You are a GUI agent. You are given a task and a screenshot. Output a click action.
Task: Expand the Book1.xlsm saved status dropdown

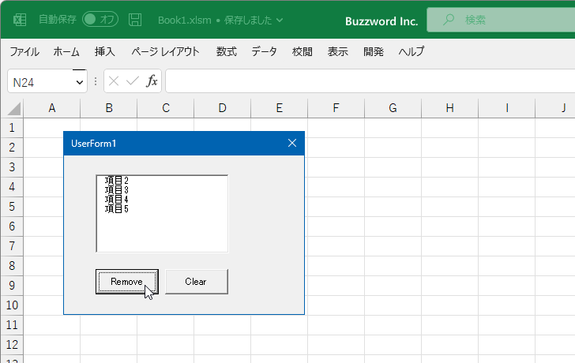pyautogui.click(x=280, y=21)
